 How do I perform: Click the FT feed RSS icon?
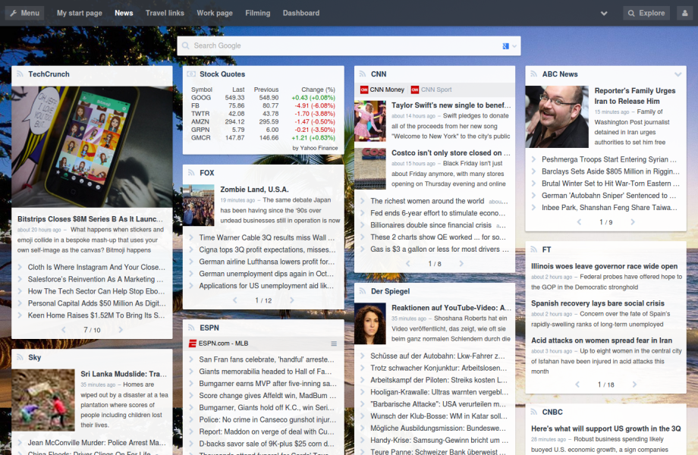point(533,249)
